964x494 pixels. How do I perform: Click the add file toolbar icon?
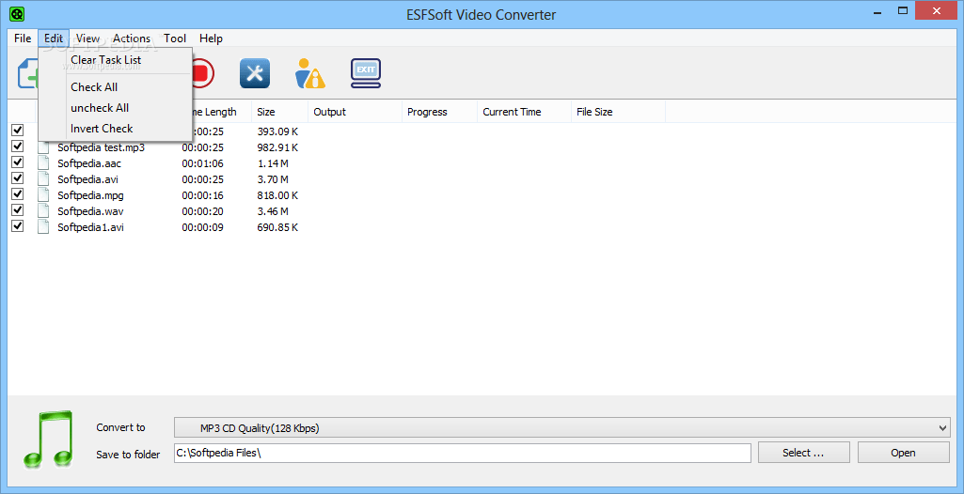[x=27, y=73]
